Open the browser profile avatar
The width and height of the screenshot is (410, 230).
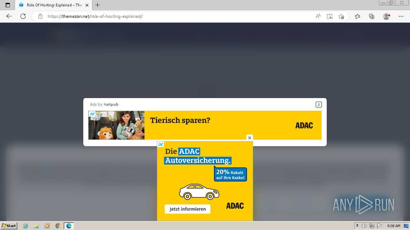(x=387, y=16)
